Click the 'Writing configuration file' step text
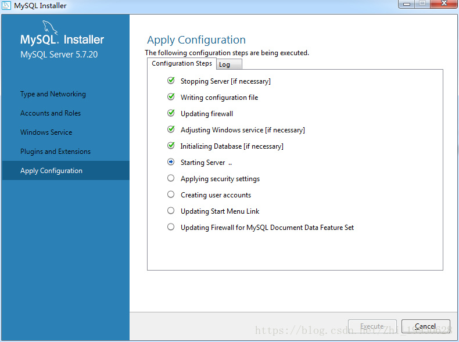 click(x=219, y=98)
